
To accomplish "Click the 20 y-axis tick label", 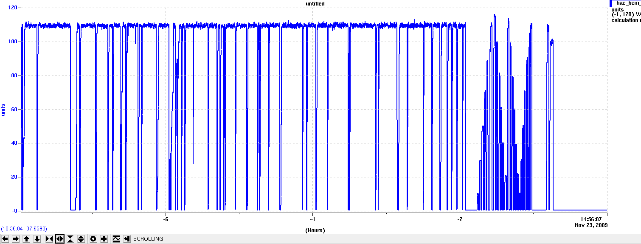I will click(x=14, y=177).
